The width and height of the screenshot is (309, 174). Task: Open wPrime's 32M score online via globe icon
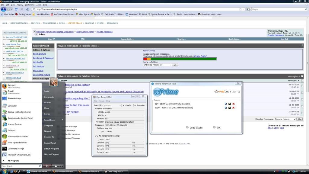226,104
